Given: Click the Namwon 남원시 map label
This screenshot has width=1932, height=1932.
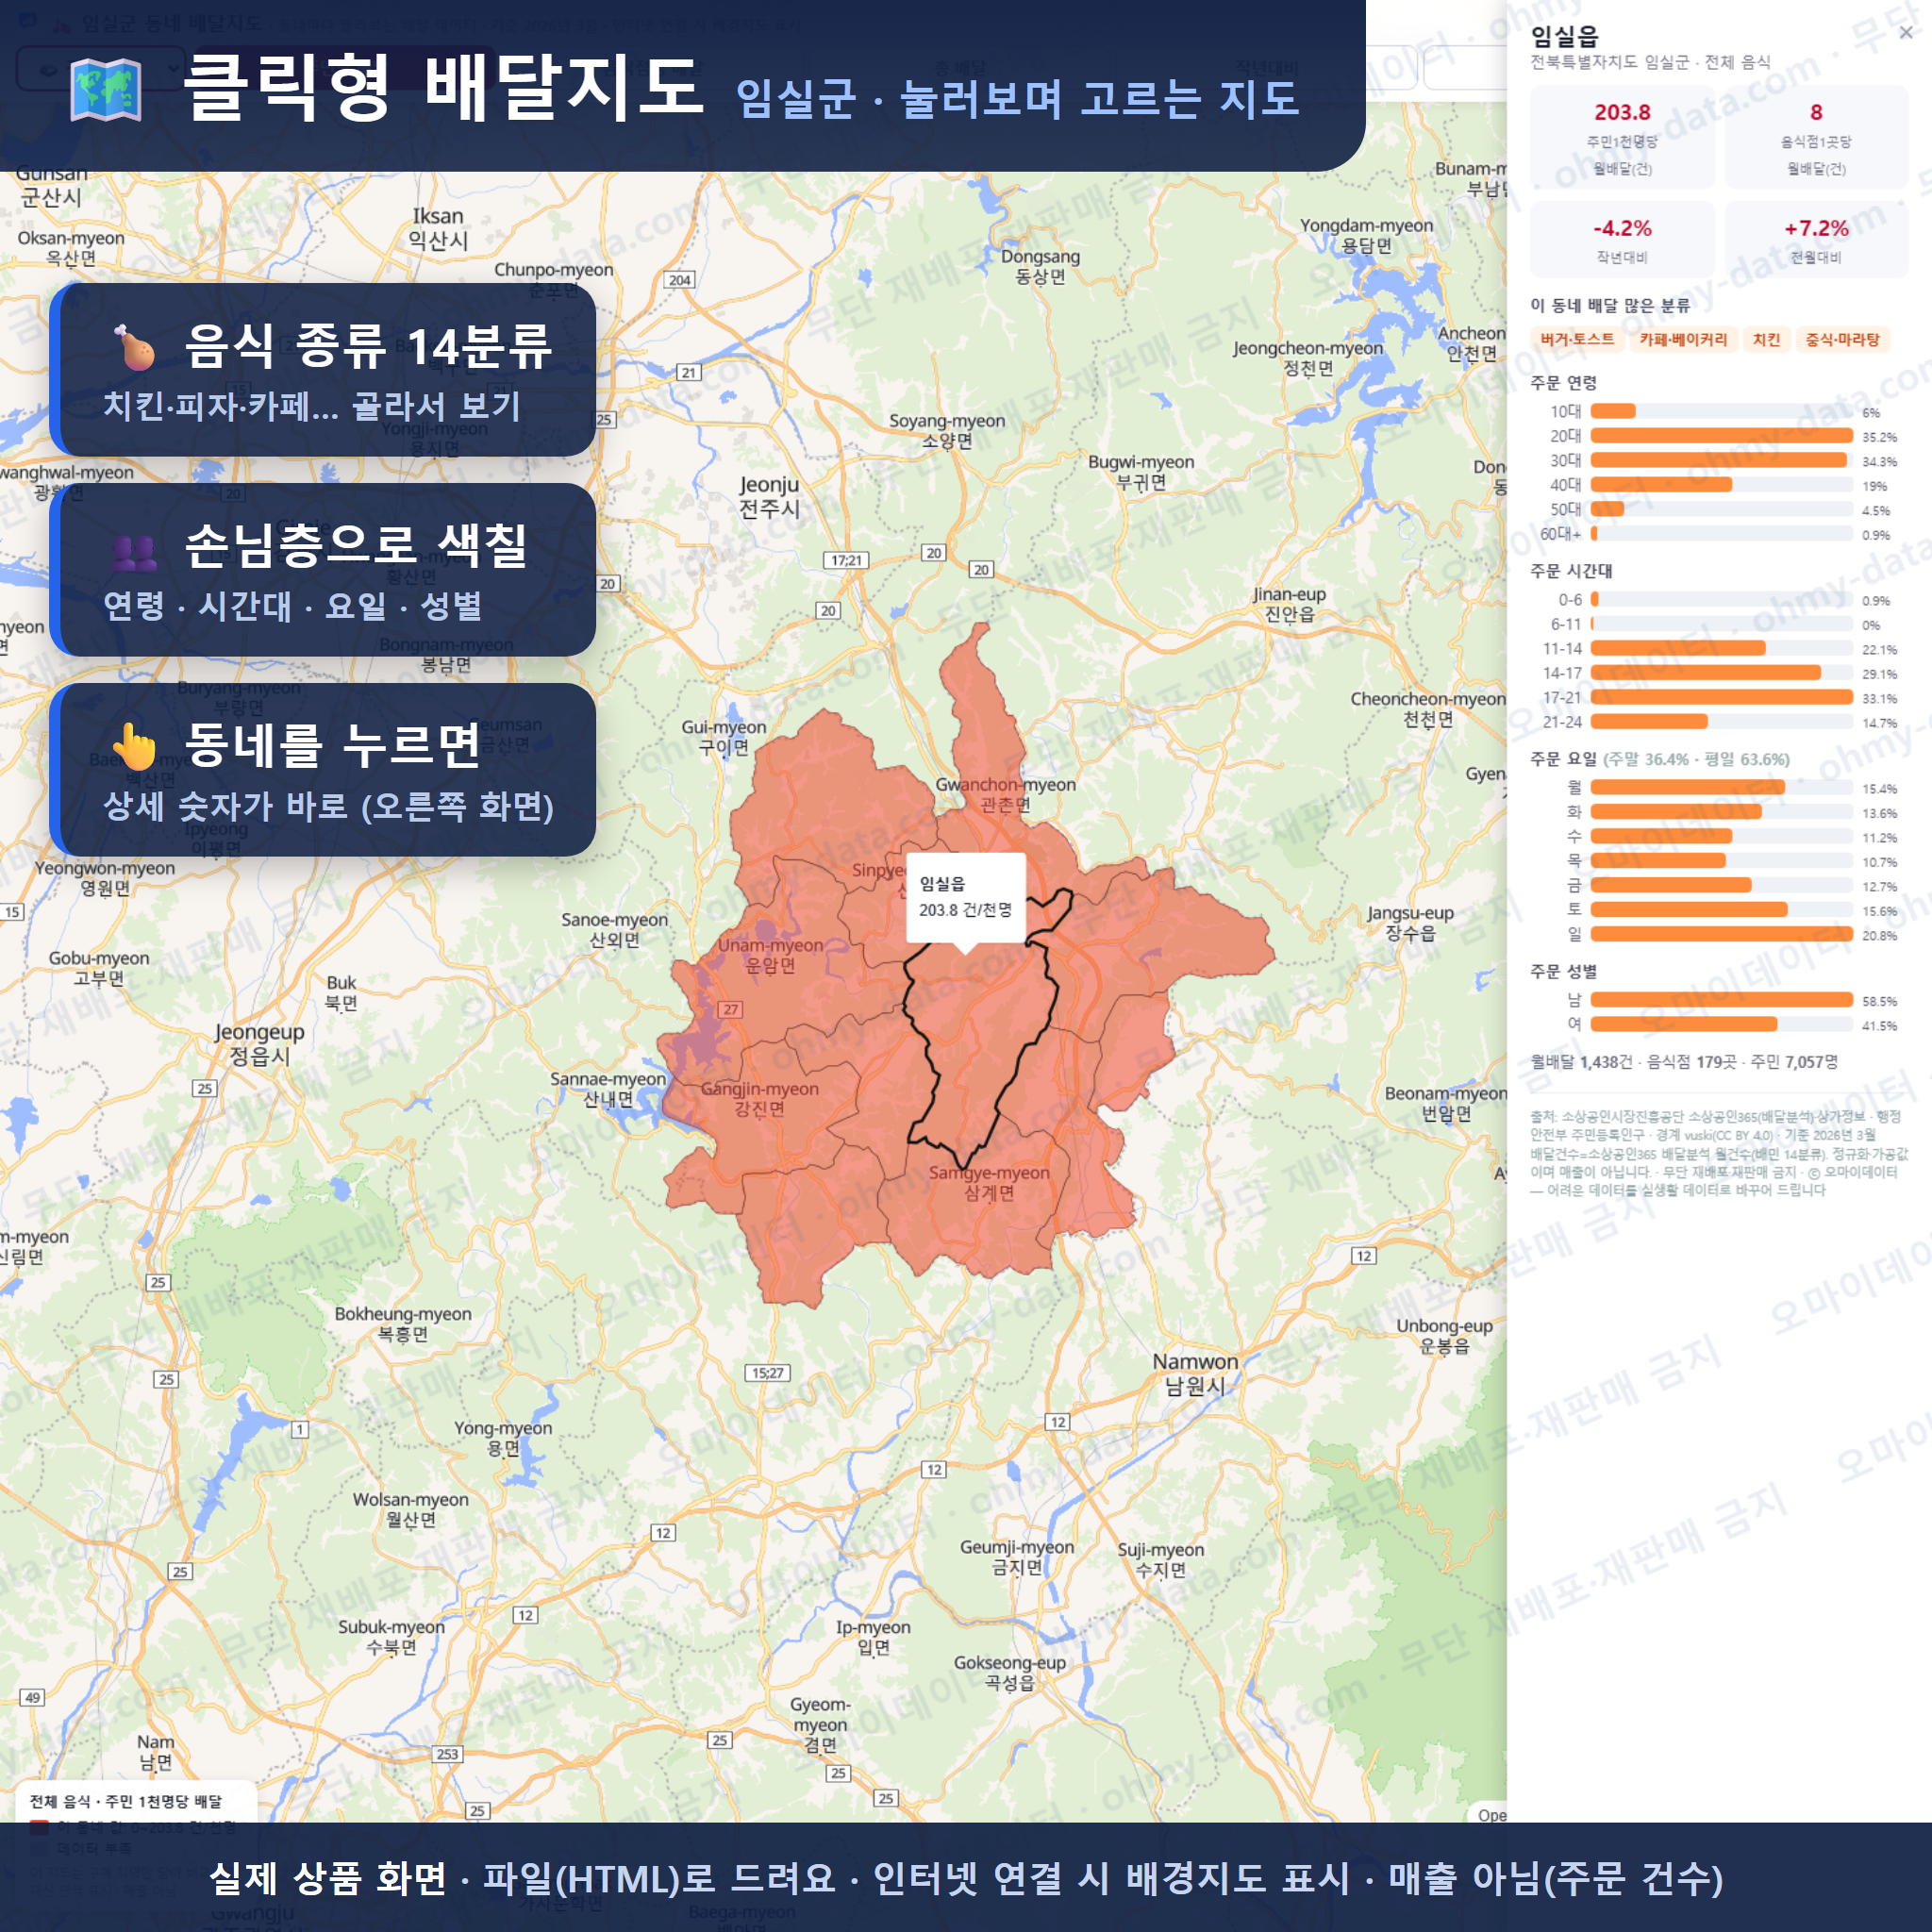Looking at the screenshot, I should click(1195, 1374).
